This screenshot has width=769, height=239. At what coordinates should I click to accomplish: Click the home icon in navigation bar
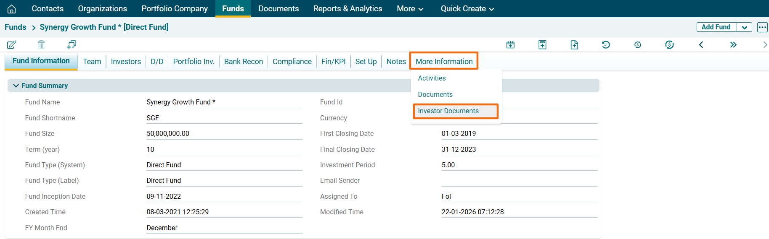coord(12,9)
